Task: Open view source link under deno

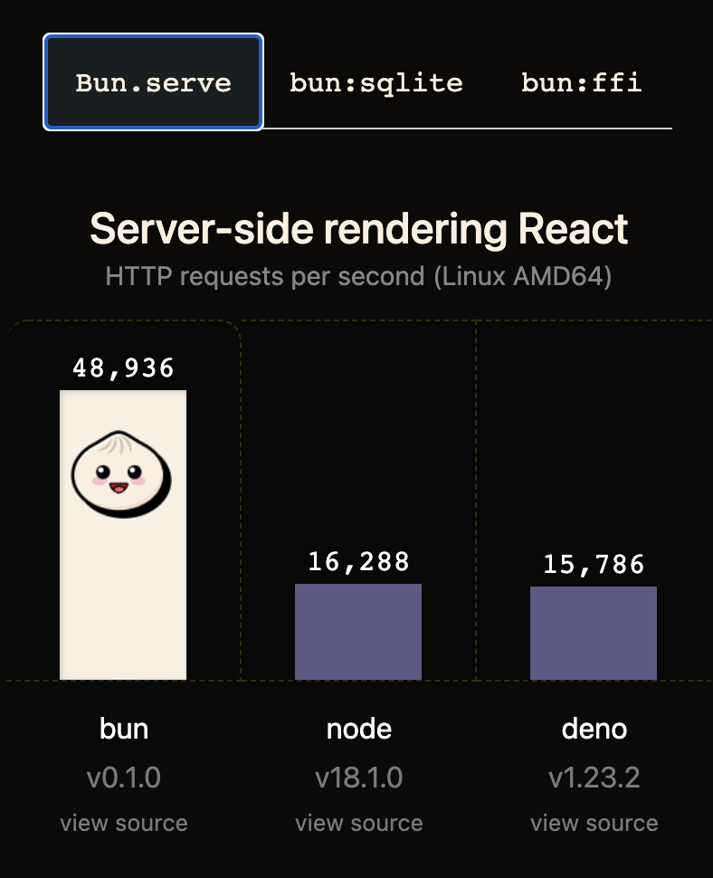Action: (x=594, y=823)
